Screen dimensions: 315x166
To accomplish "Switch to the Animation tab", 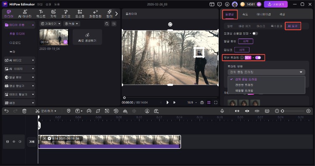I will pyautogui.click(x=264, y=14).
